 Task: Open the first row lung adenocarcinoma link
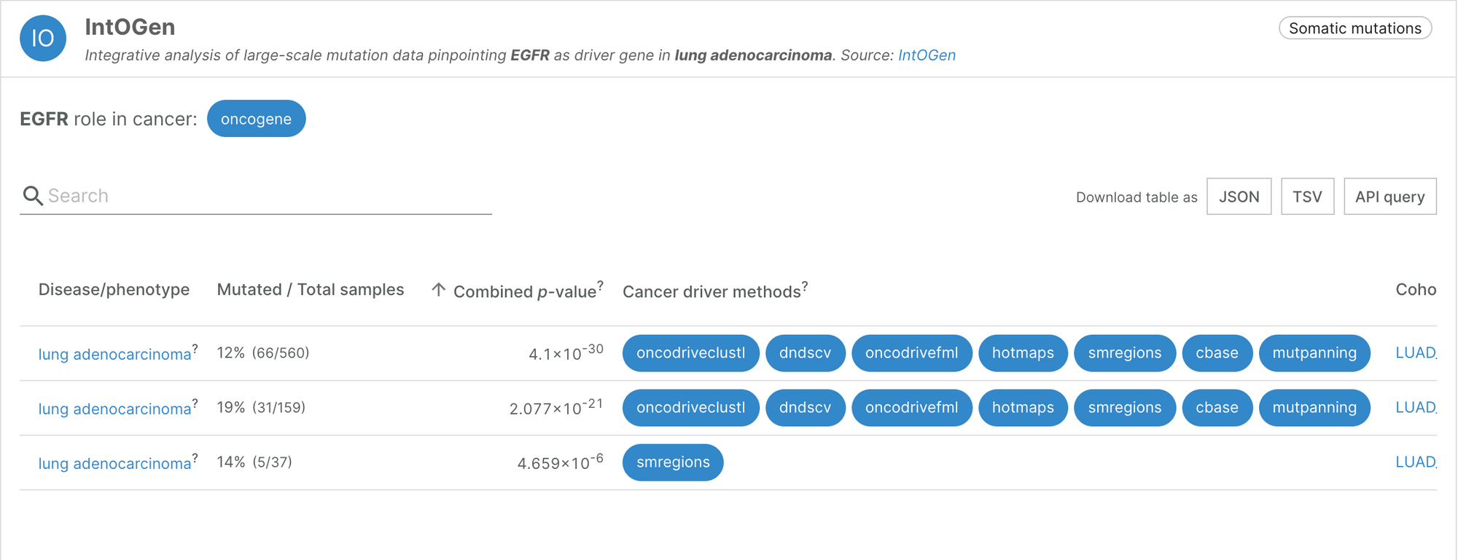click(114, 354)
